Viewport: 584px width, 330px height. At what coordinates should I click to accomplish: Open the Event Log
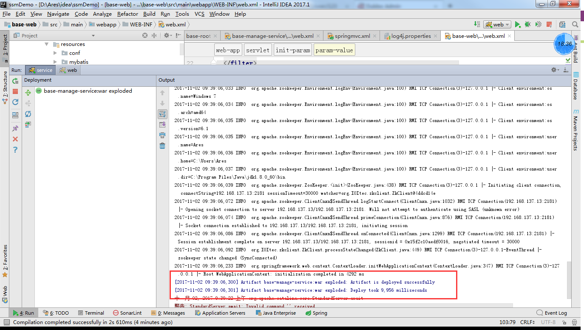[552, 313]
